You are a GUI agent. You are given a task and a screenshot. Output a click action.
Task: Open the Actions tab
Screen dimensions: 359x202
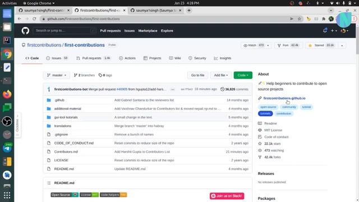127,58
